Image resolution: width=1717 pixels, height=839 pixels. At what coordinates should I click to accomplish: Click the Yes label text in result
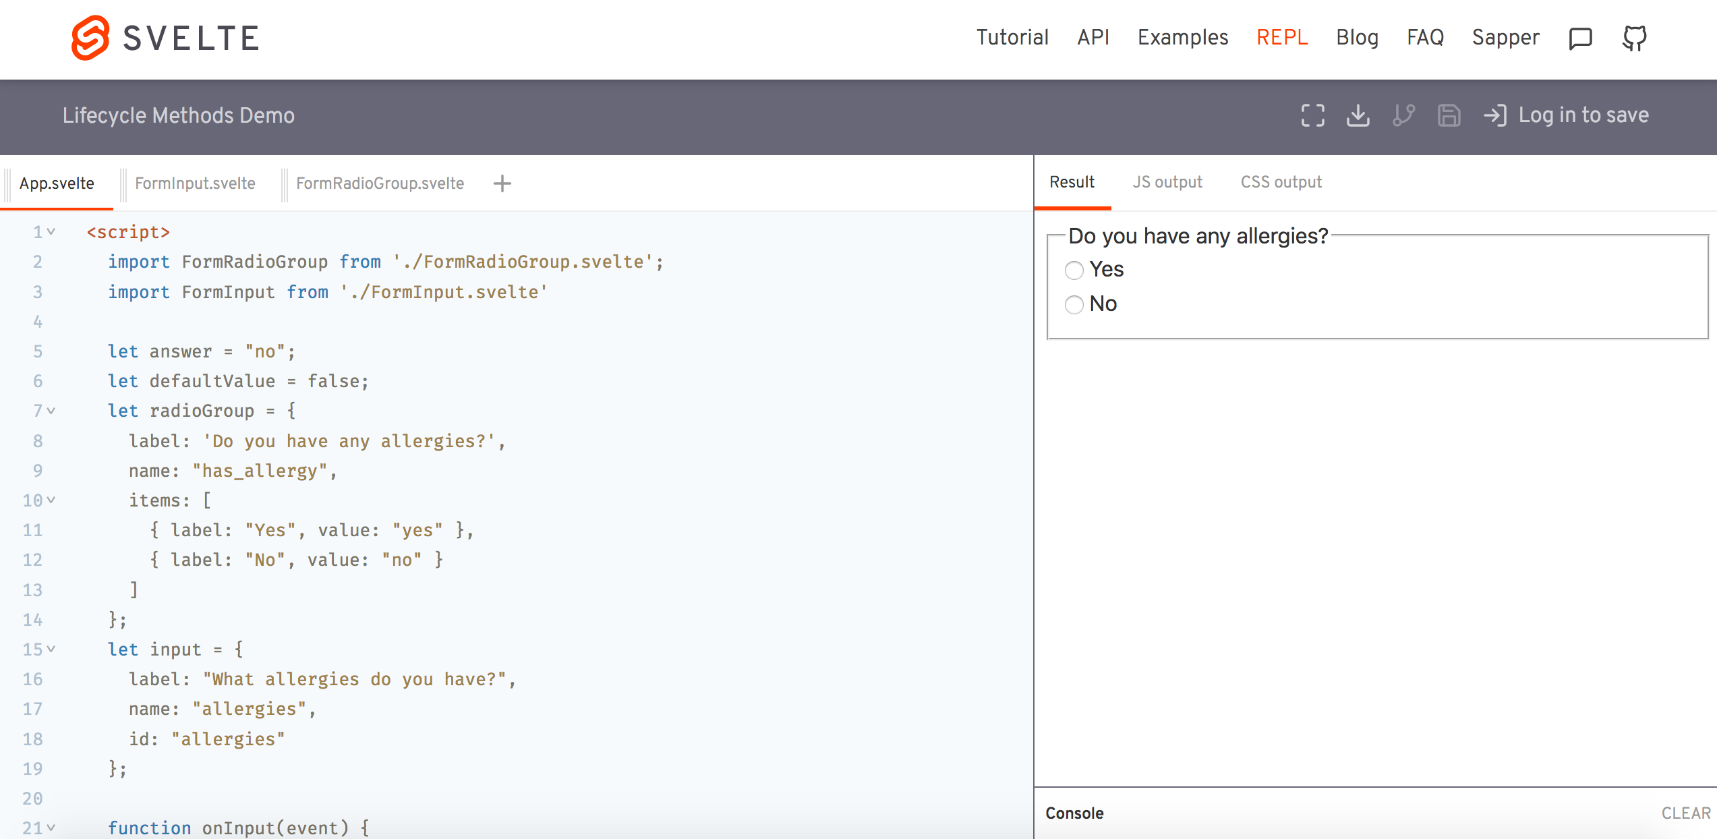[x=1107, y=269]
